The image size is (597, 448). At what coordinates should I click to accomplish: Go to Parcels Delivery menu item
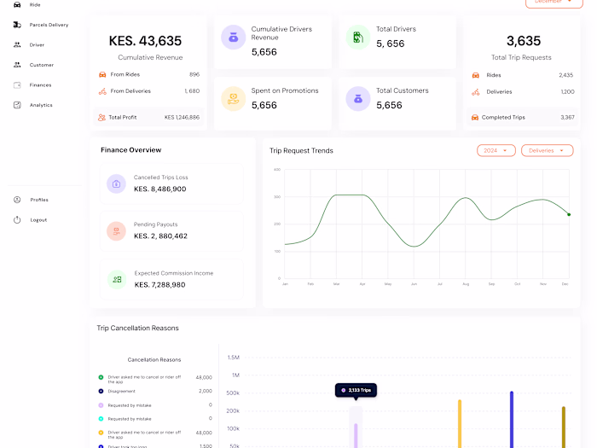pyautogui.click(x=49, y=25)
